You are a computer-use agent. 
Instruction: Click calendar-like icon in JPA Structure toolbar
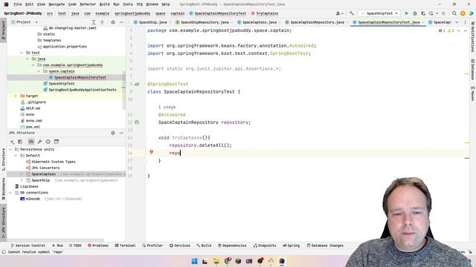tap(57, 142)
